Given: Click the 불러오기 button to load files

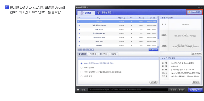Looking at the screenshot, I should [153, 49].
